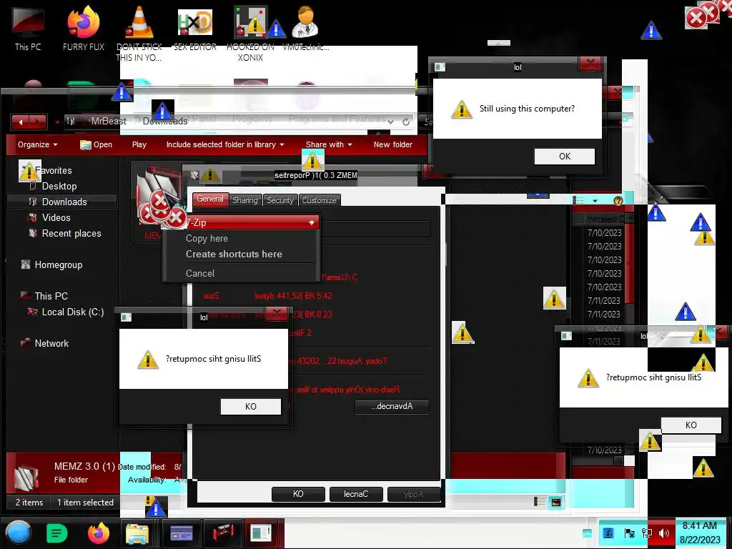Screen dimensions: 732x549
Task: Open File Explorer from the taskbar
Action: point(137,533)
